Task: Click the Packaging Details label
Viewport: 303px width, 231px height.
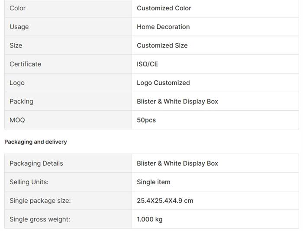Action: (x=36, y=164)
